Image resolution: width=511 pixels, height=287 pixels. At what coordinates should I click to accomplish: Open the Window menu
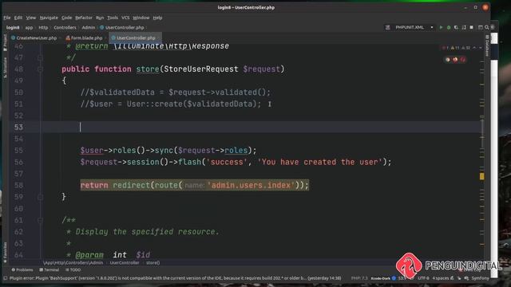tap(141, 18)
